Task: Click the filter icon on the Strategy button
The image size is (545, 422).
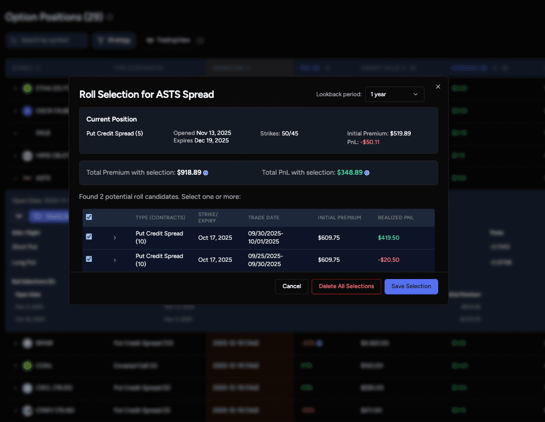Action: [x=101, y=40]
